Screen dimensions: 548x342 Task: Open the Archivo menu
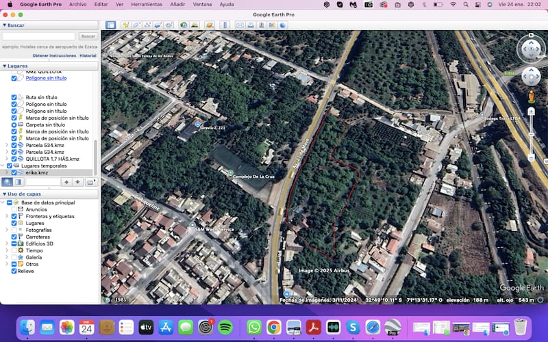[77, 5]
